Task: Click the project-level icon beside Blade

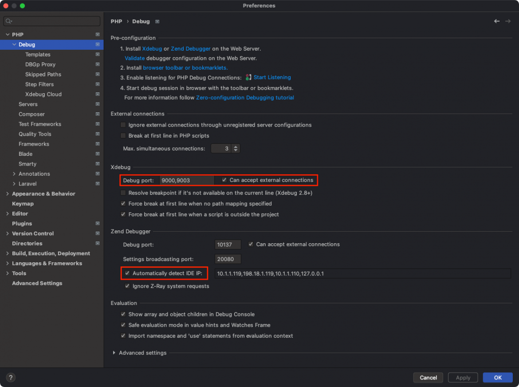Action: click(98, 154)
